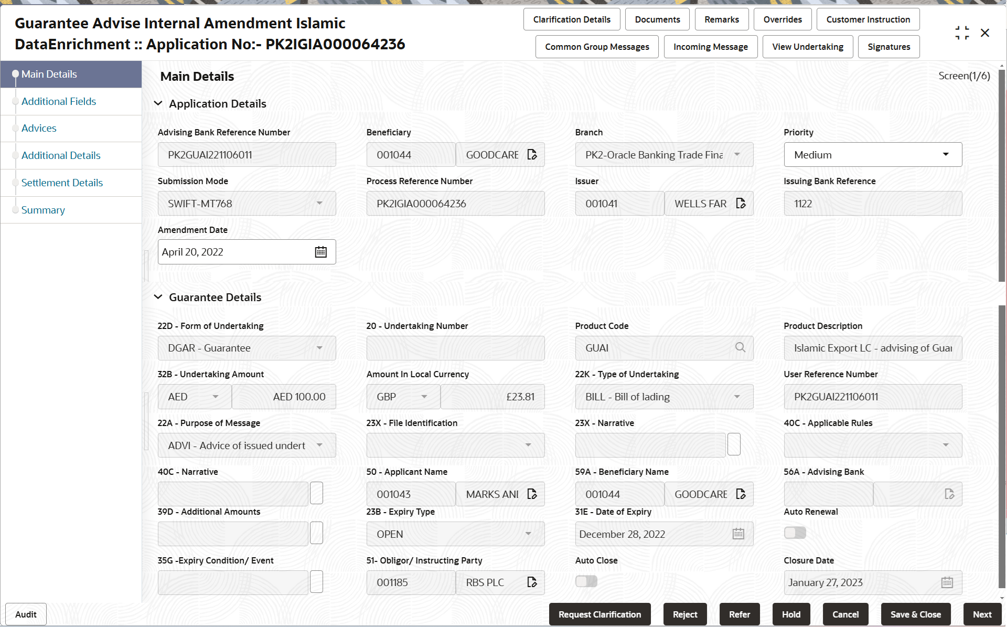Click the collapse screen icon in header

(962, 33)
